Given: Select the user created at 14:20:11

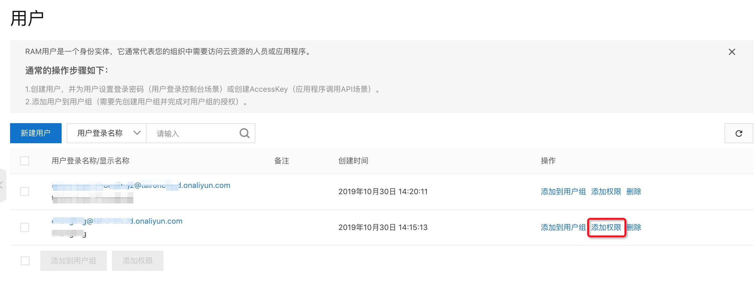Looking at the screenshot, I should (x=25, y=192).
